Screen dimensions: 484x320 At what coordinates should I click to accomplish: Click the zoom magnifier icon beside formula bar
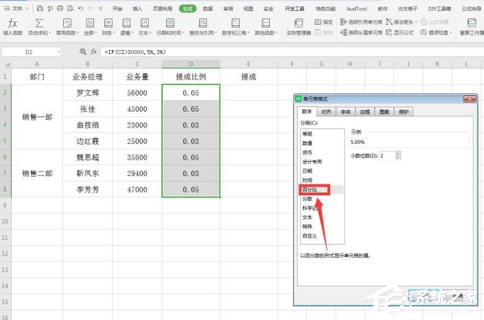[83, 51]
